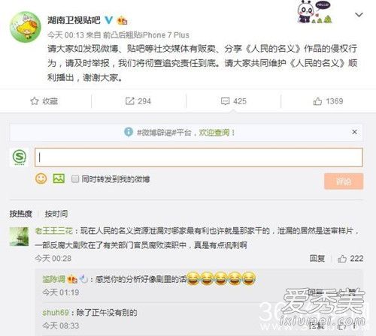This screenshot has width=376, height=336.
Task: Dismiss the 微博辟谣 notice banner
Action: (x=354, y=132)
